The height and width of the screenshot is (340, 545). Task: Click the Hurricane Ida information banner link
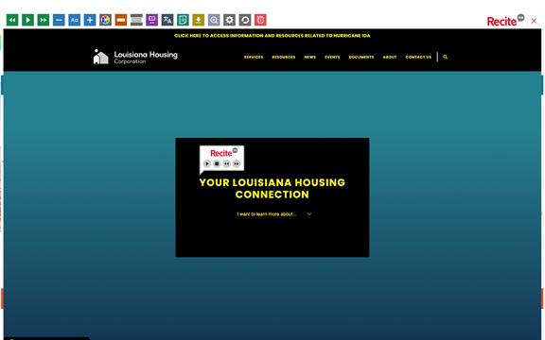coord(272,36)
